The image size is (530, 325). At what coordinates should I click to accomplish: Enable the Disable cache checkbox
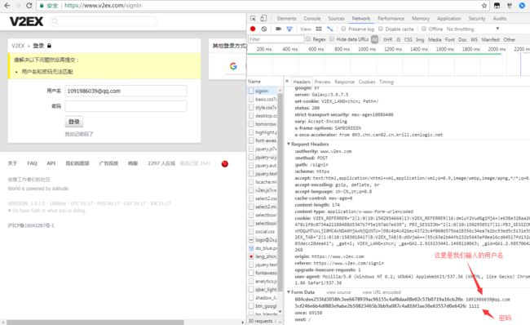[381, 29]
